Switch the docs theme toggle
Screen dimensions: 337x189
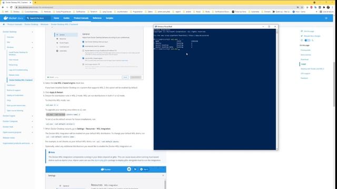308,40
